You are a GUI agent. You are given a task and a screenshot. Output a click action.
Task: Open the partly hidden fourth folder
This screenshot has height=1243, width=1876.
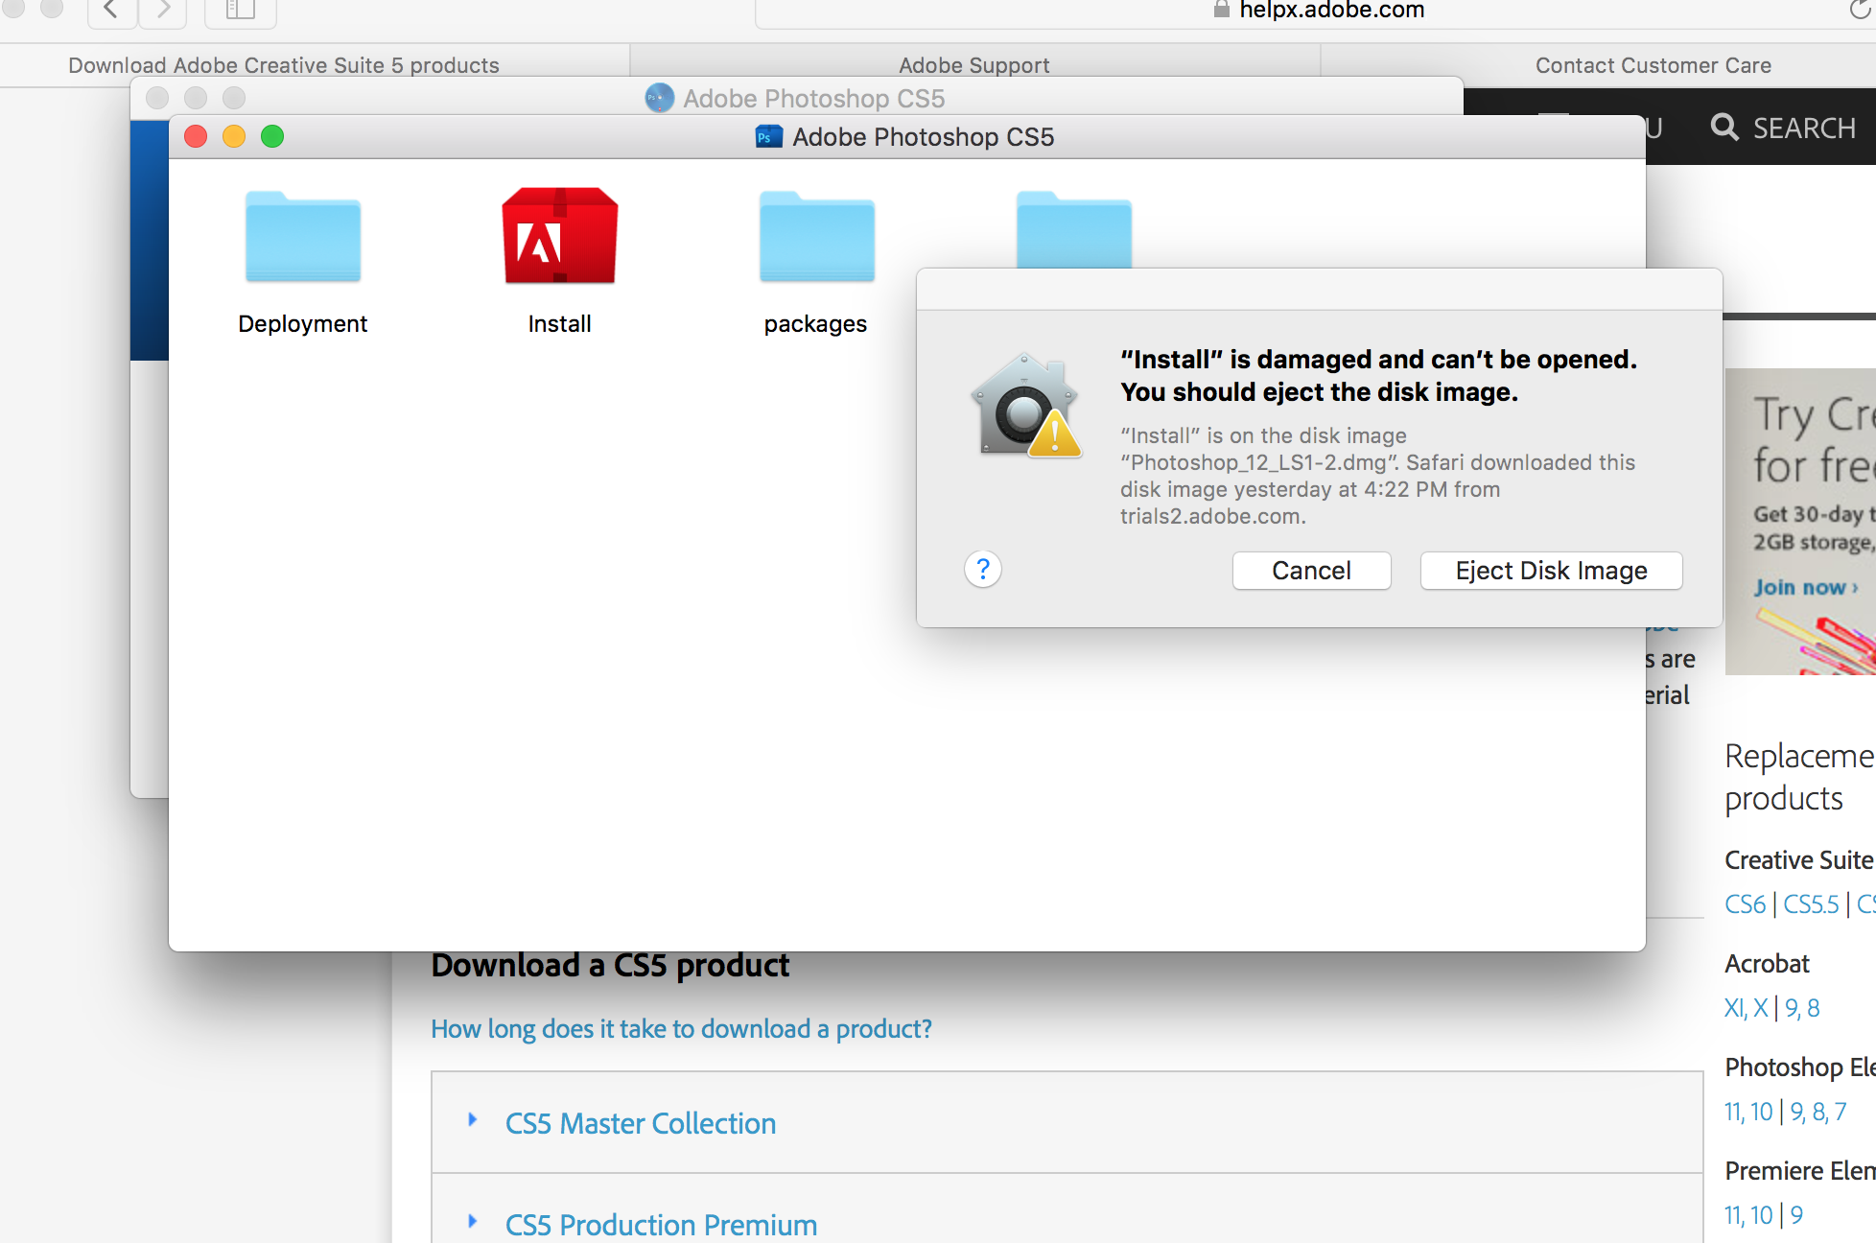click(1074, 229)
